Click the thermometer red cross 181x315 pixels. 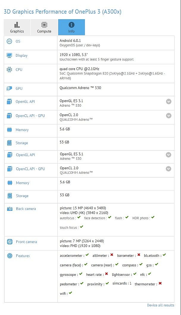tap(160, 283)
